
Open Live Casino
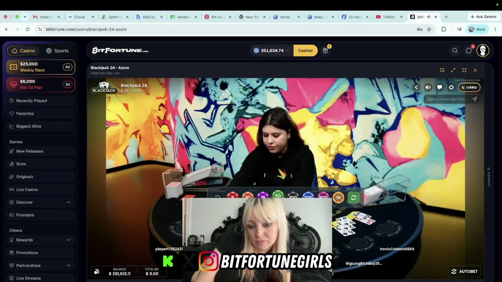(40, 190)
